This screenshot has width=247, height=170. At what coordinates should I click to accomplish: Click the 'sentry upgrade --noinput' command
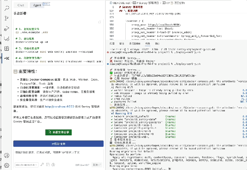(54, 52)
